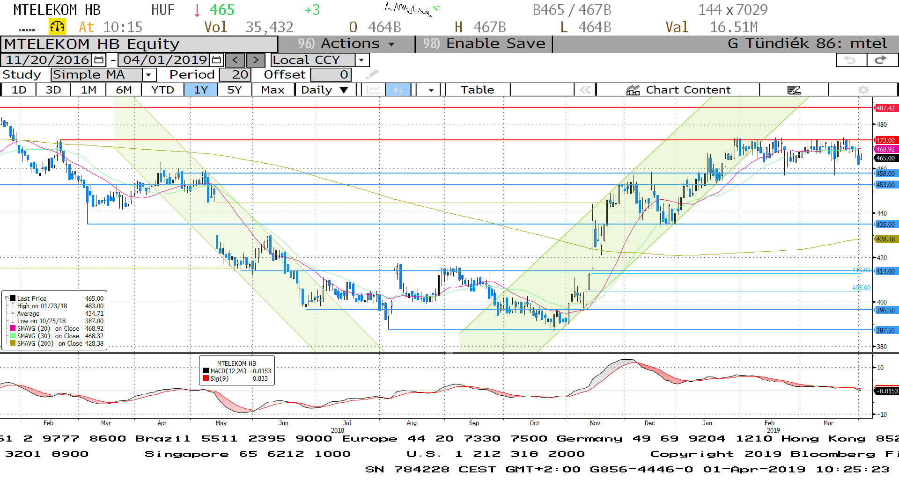This screenshot has height=486, width=899.
Task: Click the Table button
Action: [x=478, y=90]
